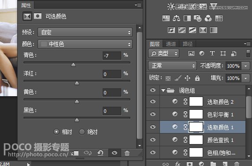This screenshot has width=252, height=166.
Task: Add a Threshold adjustment icon
Action: coord(193,30)
